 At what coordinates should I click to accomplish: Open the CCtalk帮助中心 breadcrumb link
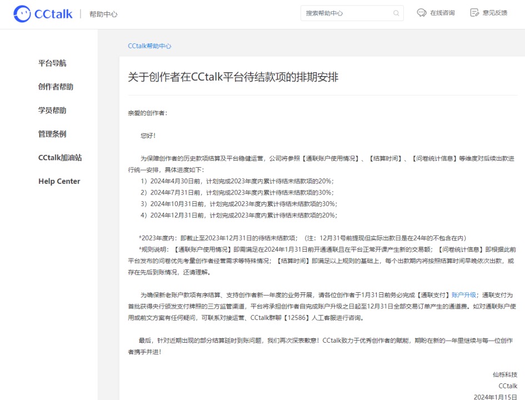pyautogui.click(x=149, y=46)
